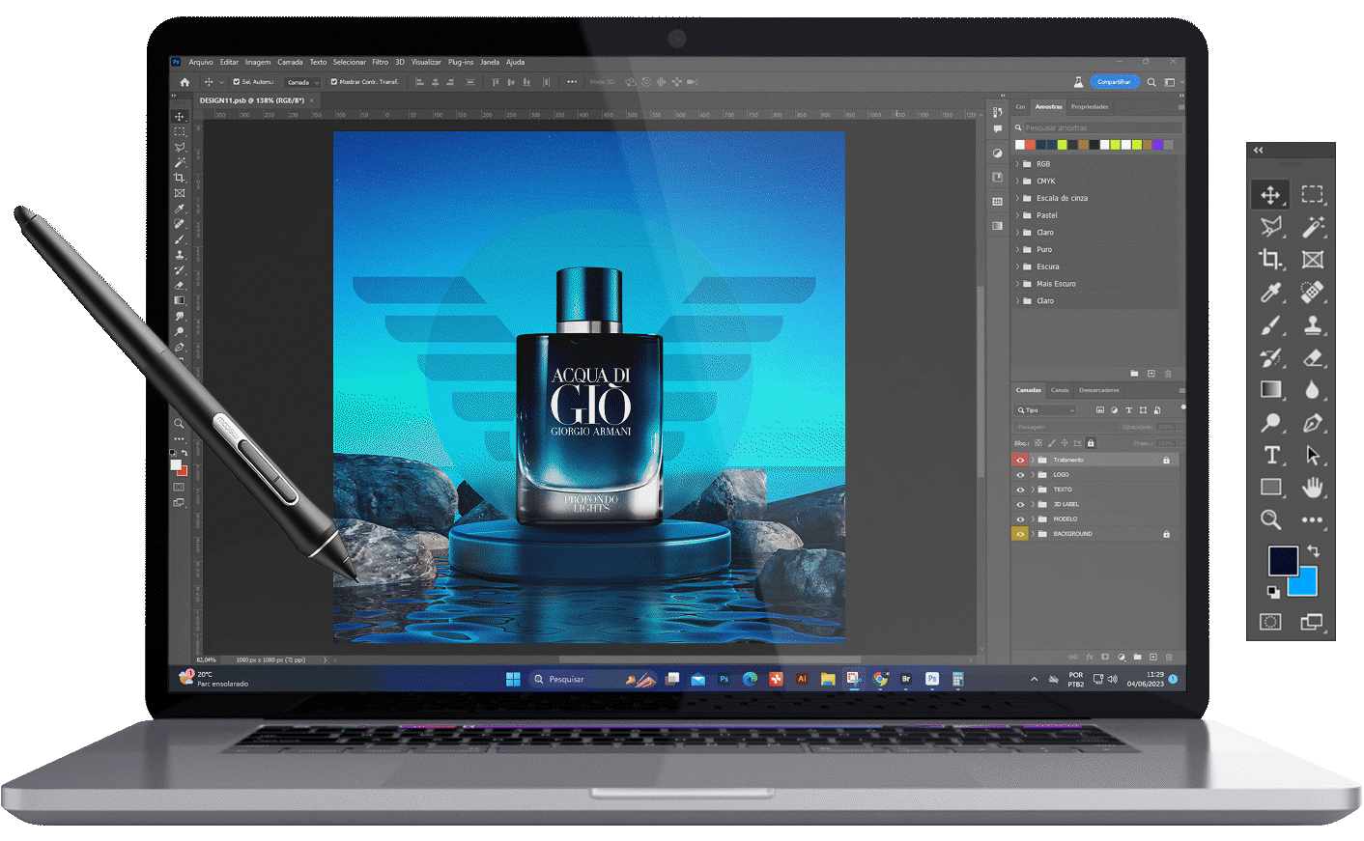1364x841 pixels.
Task: Add layer style with fx icon
Action: pyautogui.click(x=1090, y=657)
